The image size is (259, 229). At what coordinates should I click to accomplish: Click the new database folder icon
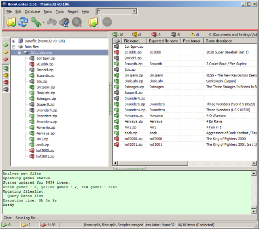pyautogui.click(x=11, y=22)
